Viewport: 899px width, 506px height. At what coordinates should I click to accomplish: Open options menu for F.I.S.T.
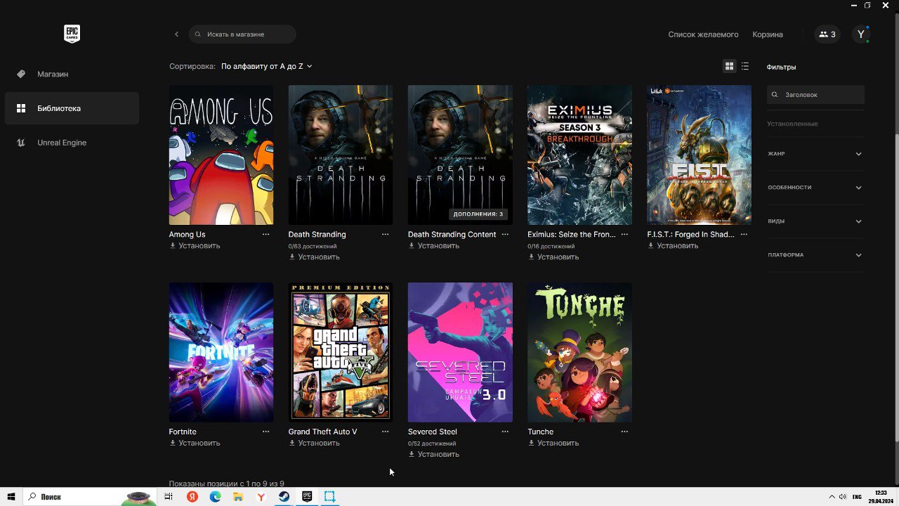pyautogui.click(x=744, y=235)
